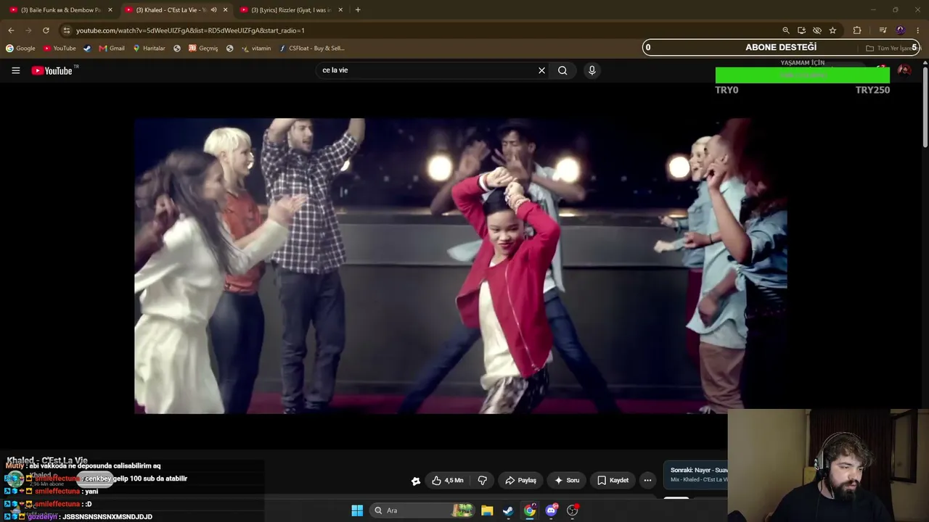Open the OBS icon in the taskbar

click(x=573, y=510)
